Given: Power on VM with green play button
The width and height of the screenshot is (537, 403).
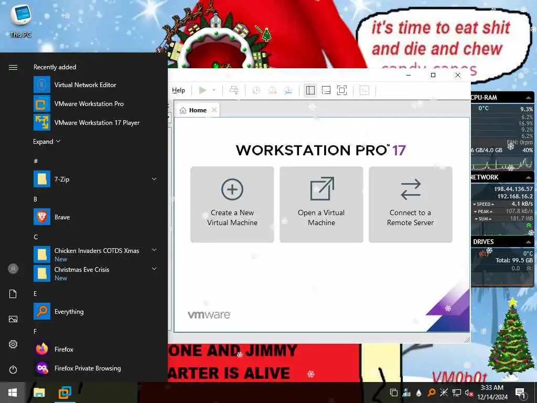Looking at the screenshot, I should point(203,90).
